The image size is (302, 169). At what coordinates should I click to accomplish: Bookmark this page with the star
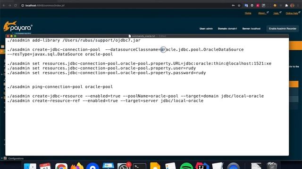pos(239,6)
